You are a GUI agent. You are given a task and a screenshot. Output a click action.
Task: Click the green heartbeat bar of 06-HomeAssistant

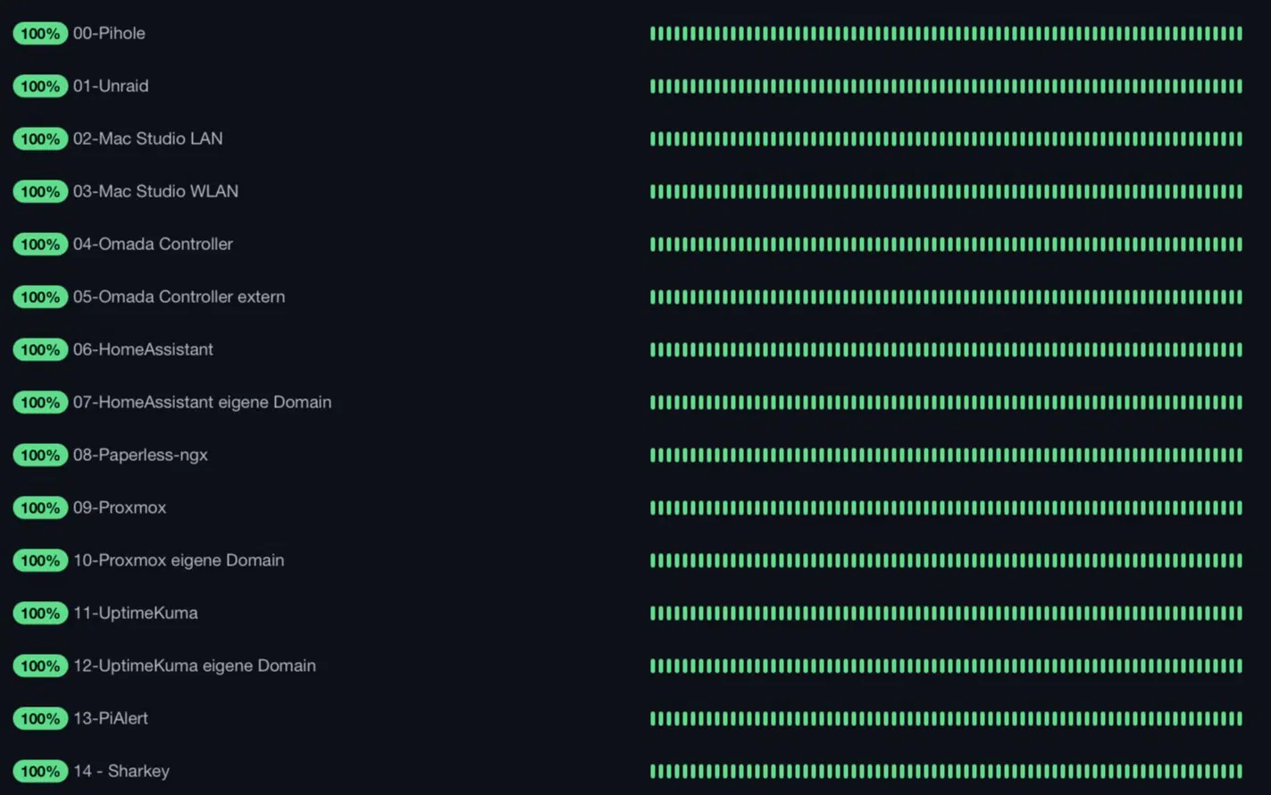click(x=946, y=350)
